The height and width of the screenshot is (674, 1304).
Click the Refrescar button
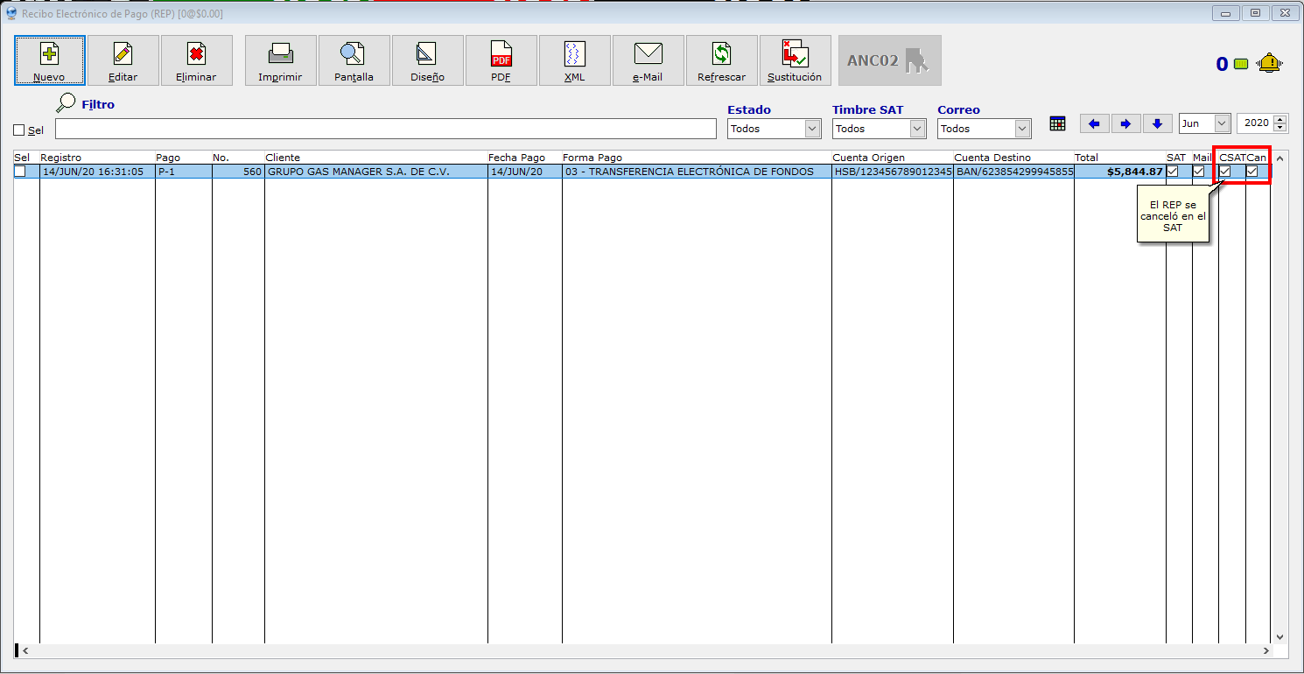[x=721, y=60]
